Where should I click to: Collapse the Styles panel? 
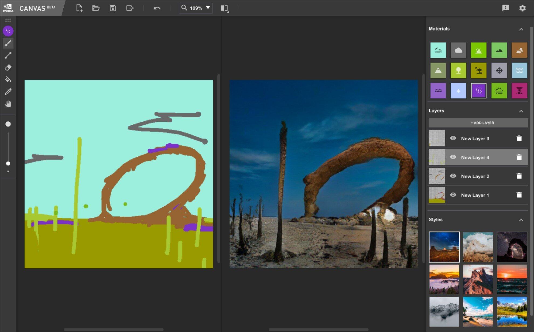(521, 220)
